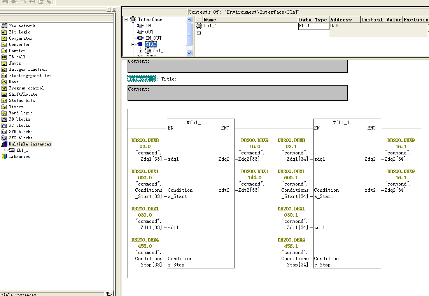The height and width of the screenshot is (296, 429).
Task: Close the program elements catalog panel
Action: tap(114, 9)
